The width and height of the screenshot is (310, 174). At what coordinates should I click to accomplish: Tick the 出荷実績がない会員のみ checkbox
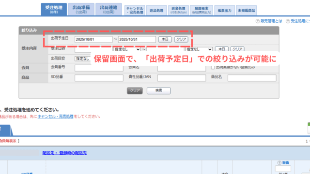(x=213, y=67)
